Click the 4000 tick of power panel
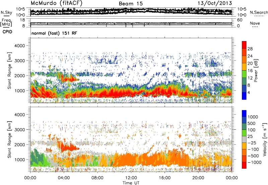268x185 pixels. point(20,46)
